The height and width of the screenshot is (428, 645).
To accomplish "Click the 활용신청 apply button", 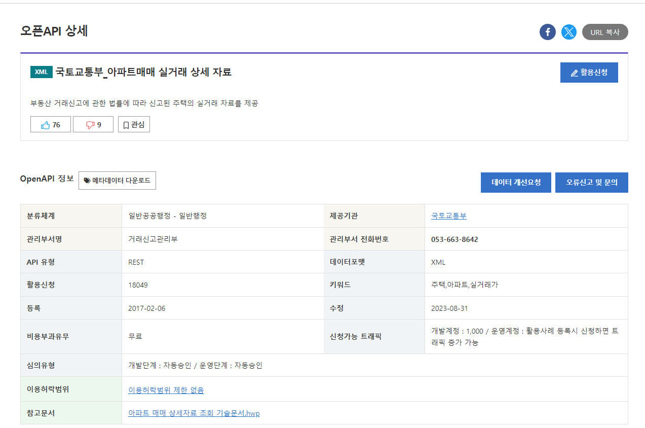I will [589, 73].
